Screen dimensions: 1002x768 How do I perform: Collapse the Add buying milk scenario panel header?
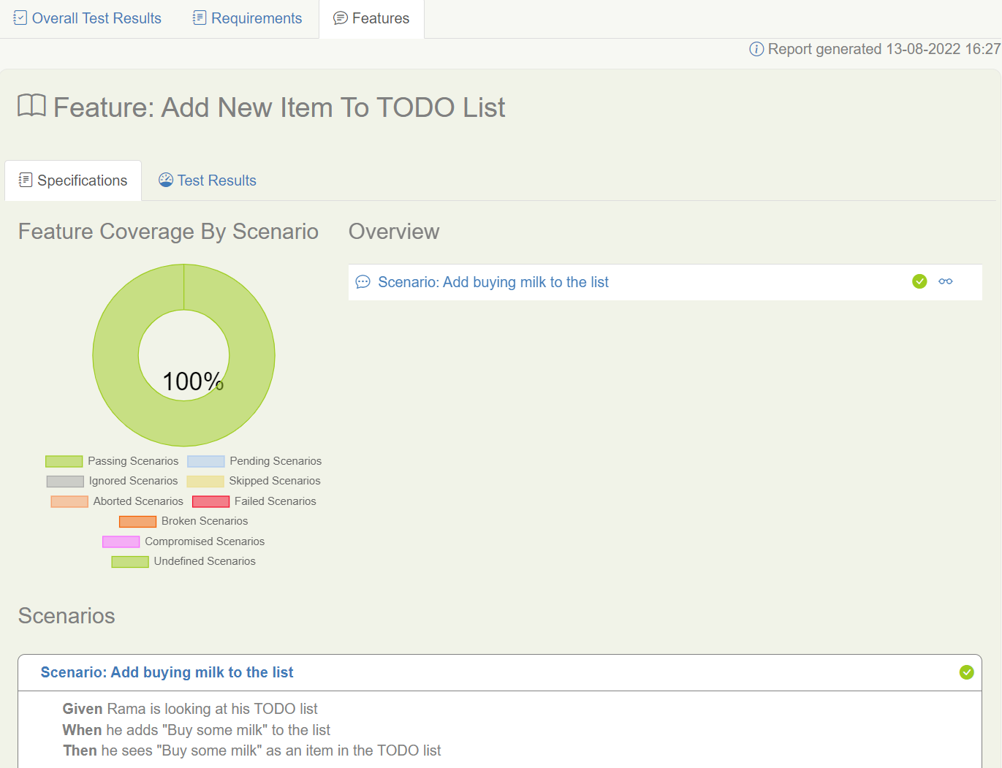(167, 672)
